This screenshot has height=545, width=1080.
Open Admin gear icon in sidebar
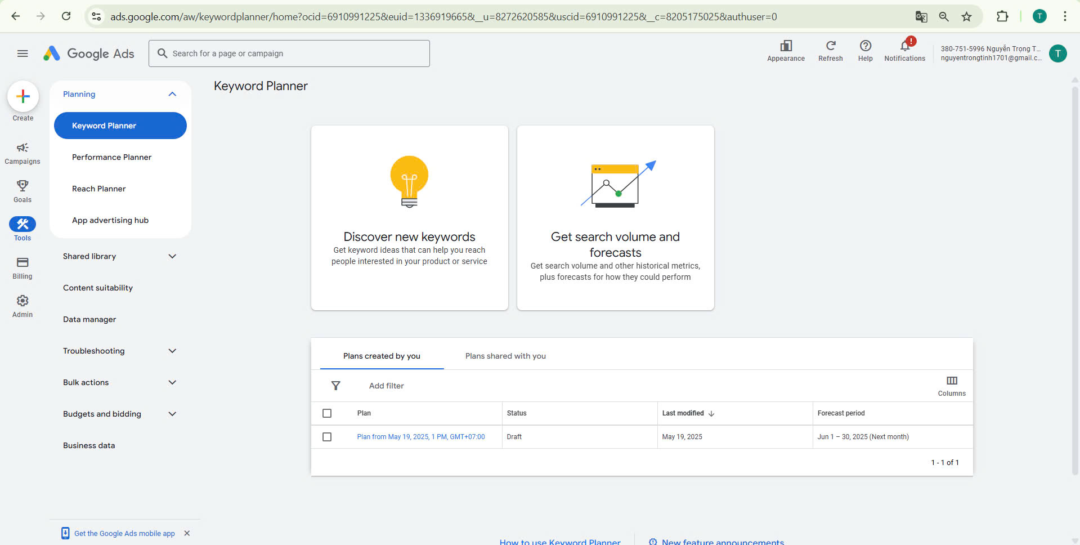click(23, 301)
